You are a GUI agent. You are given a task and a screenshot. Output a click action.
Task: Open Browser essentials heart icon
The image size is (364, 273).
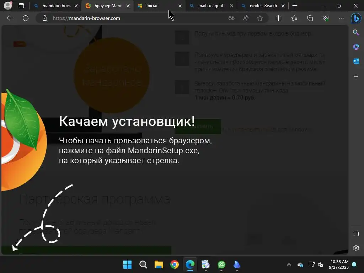pyautogui.click(x=326, y=18)
